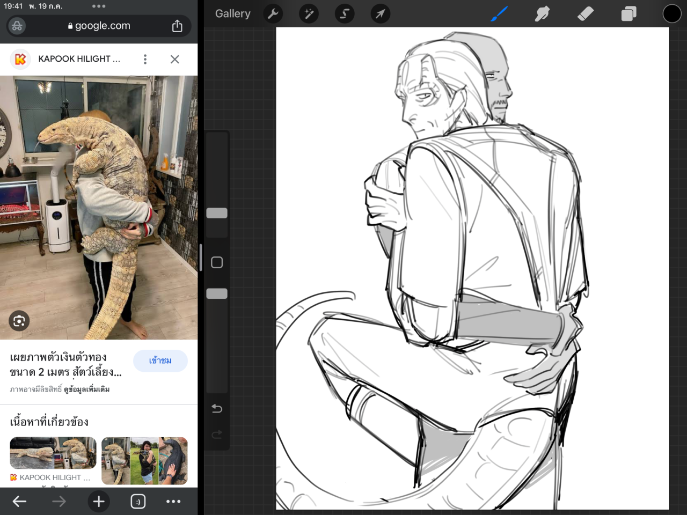Adjust brush size slider handle
Screen dimensions: 687x515
217,213
